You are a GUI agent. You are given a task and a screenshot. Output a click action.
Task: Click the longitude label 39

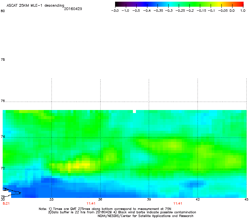149,199
